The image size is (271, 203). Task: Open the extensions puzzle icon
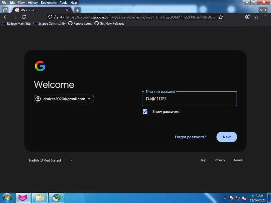(256, 17)
